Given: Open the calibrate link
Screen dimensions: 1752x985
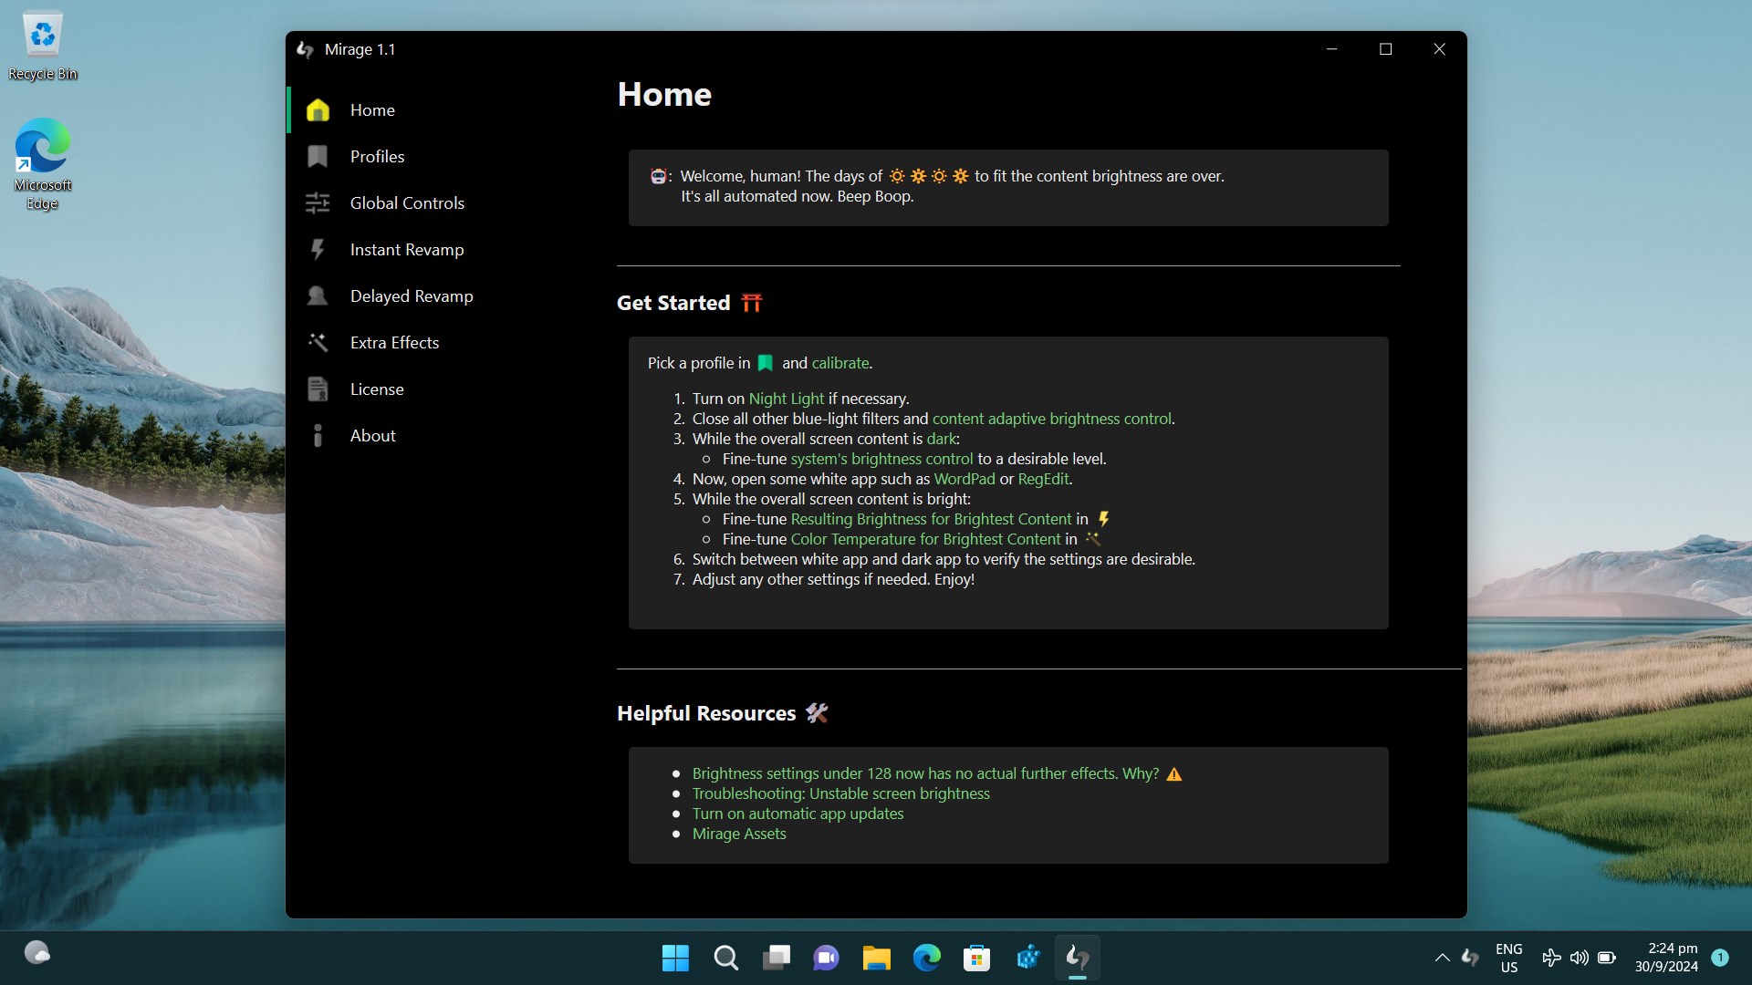Looking at the screenshot, I should 839,363.
